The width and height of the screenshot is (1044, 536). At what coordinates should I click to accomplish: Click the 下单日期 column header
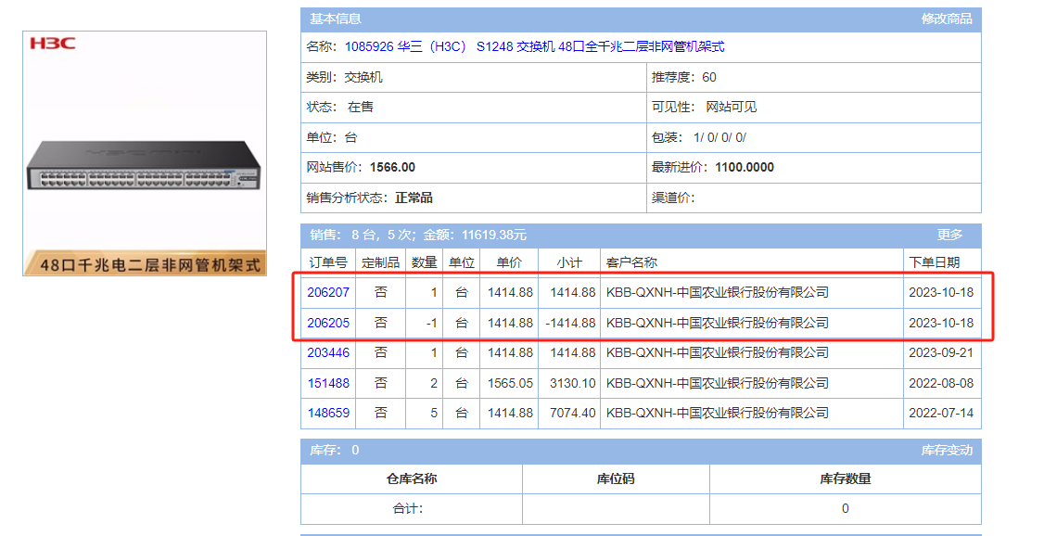coord(942,262)
